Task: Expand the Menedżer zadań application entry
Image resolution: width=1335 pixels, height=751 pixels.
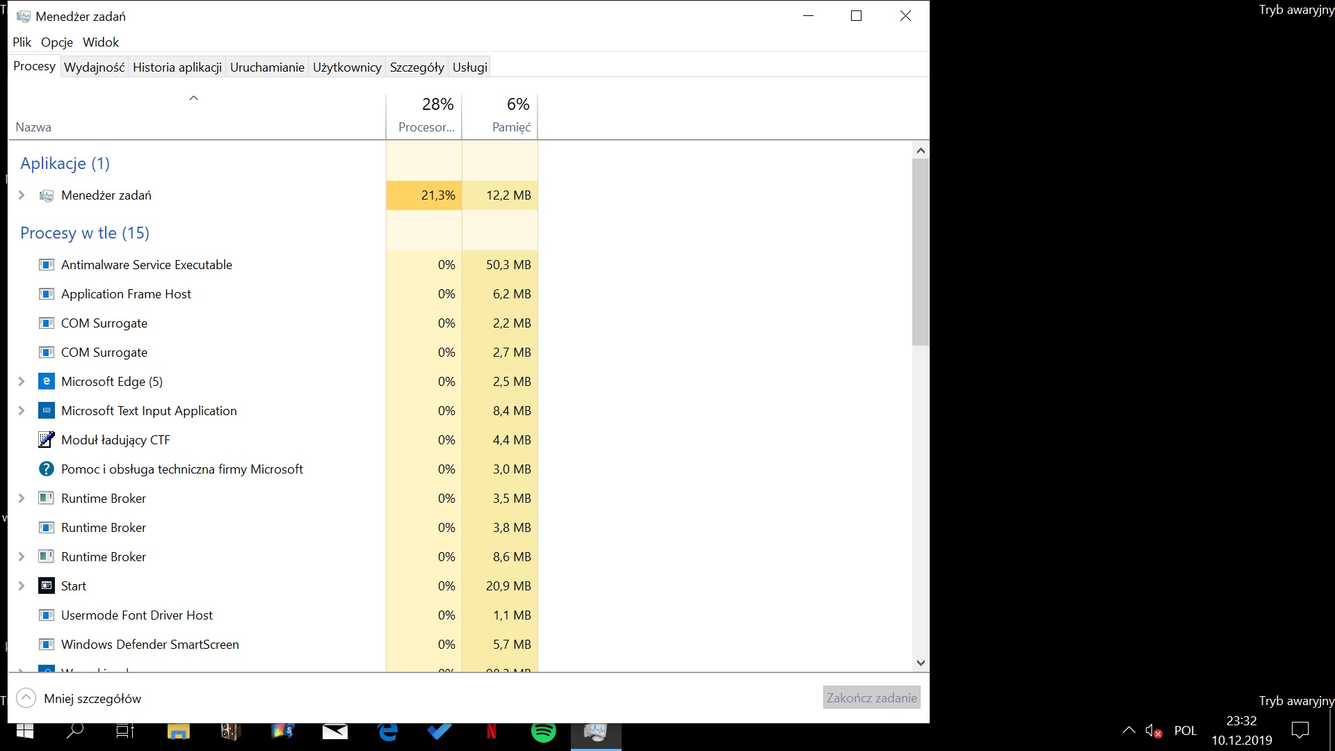Action: coord(22,195)
